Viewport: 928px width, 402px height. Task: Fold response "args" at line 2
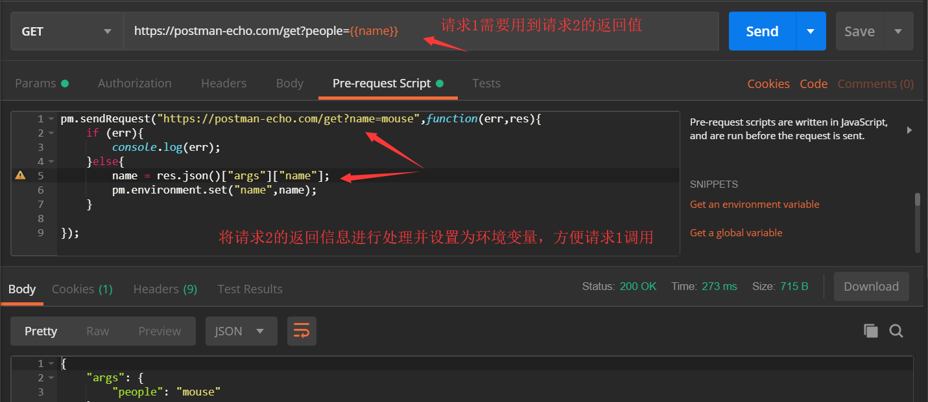(x=51, y=378)
